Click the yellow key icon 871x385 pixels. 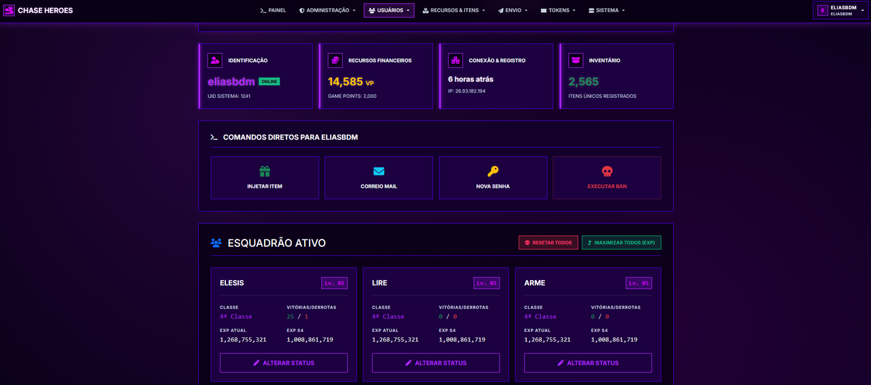(x=493, y=171)
